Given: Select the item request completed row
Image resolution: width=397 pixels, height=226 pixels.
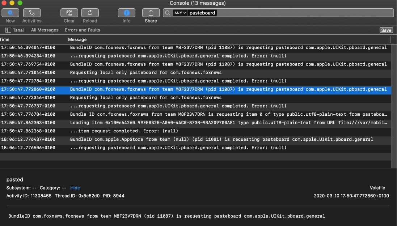Looking at the screenshot, I should (x=195, y=131).
